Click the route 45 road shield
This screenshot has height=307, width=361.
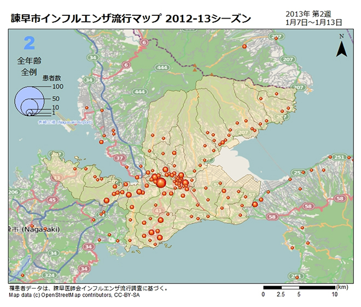[53, 200]
